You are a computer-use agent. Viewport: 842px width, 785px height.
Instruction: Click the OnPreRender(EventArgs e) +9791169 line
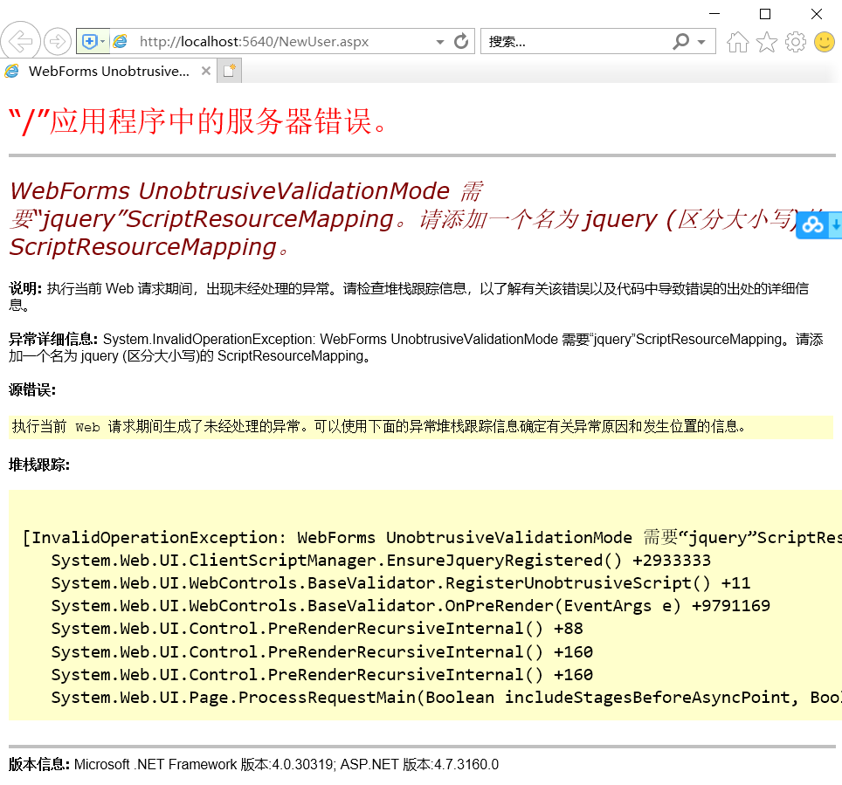(411, 606)
